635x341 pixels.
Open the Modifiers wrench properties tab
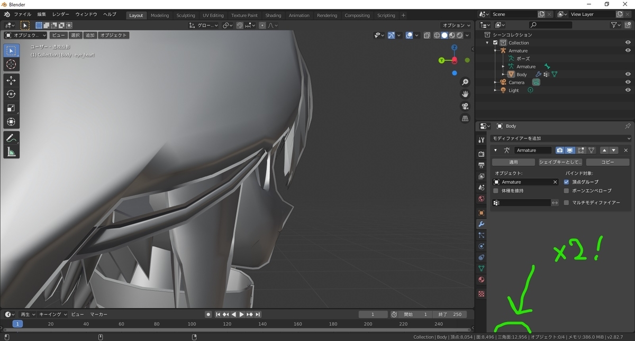tap(481, 224)
